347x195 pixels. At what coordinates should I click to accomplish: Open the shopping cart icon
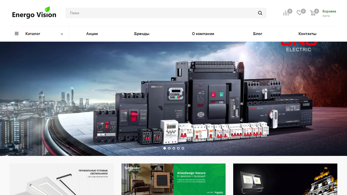click(x=313, y=13)
